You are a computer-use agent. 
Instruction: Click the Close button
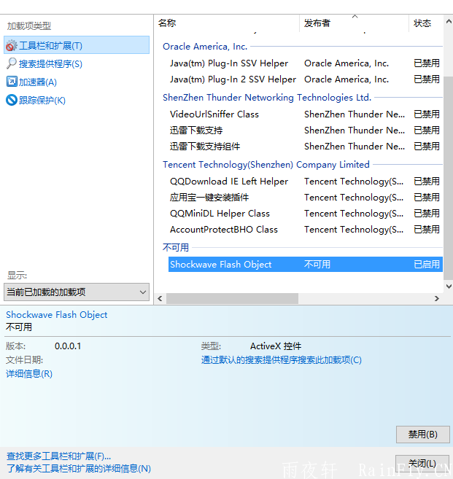[422, 464]
